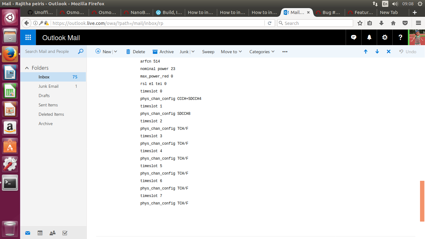425x239 pixels.
Task: Open the Move to dropdown
Action: [x=231, y=52]
